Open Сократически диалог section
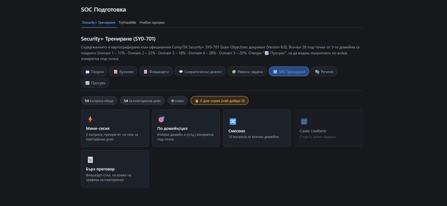The image size is (447, 206). tap(200, 72)
